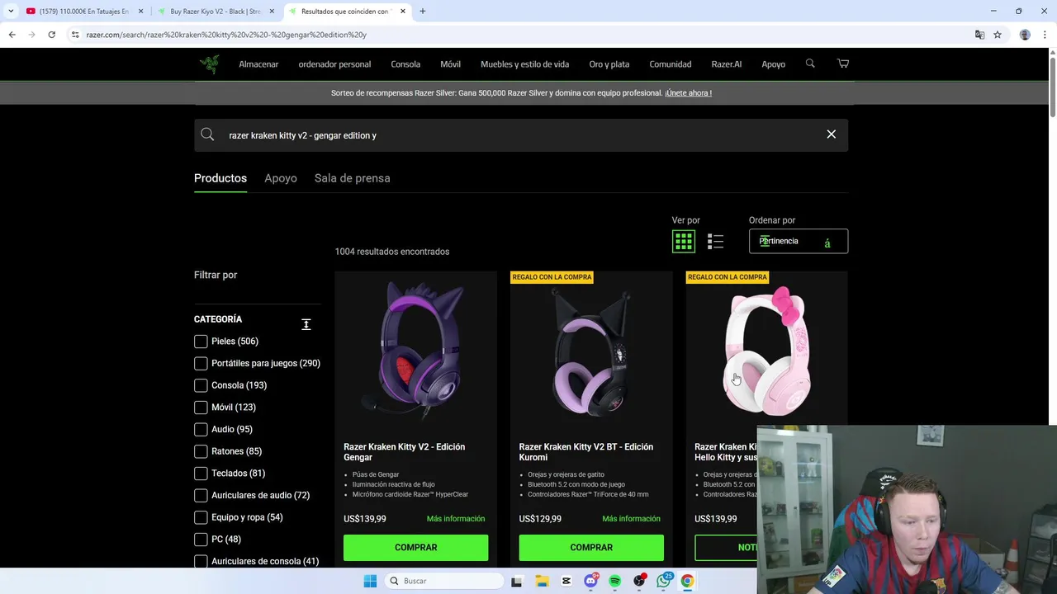This screenshot has height=594, width=1057.
Task: Close the YouTube Tatuajes tab
Action: tap(140, 12)
